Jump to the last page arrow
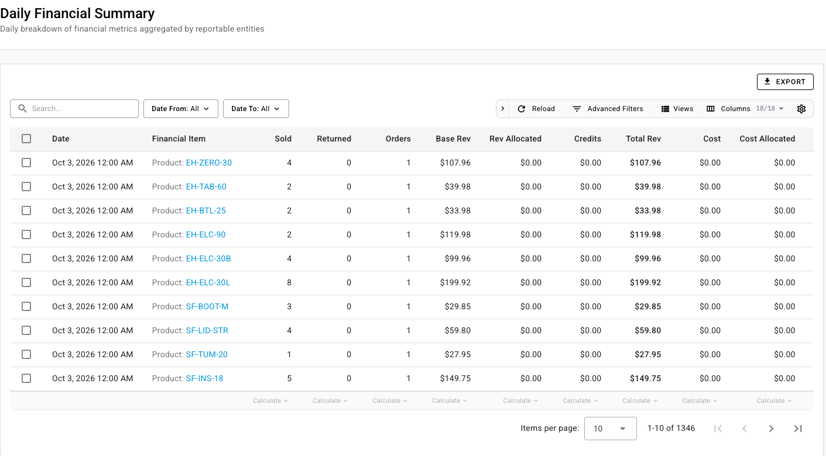This screenshot has width=826, height=456. (x=797, y=429)
